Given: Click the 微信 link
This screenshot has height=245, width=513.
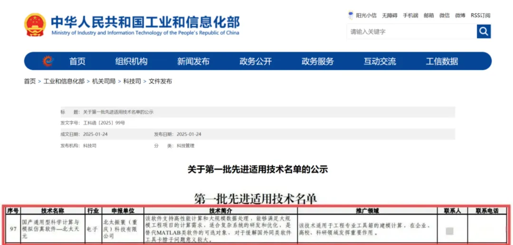Looking at the screenshot, I should click(444, 15).
